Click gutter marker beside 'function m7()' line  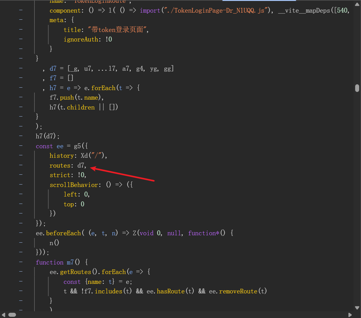[x=21, y=262]
